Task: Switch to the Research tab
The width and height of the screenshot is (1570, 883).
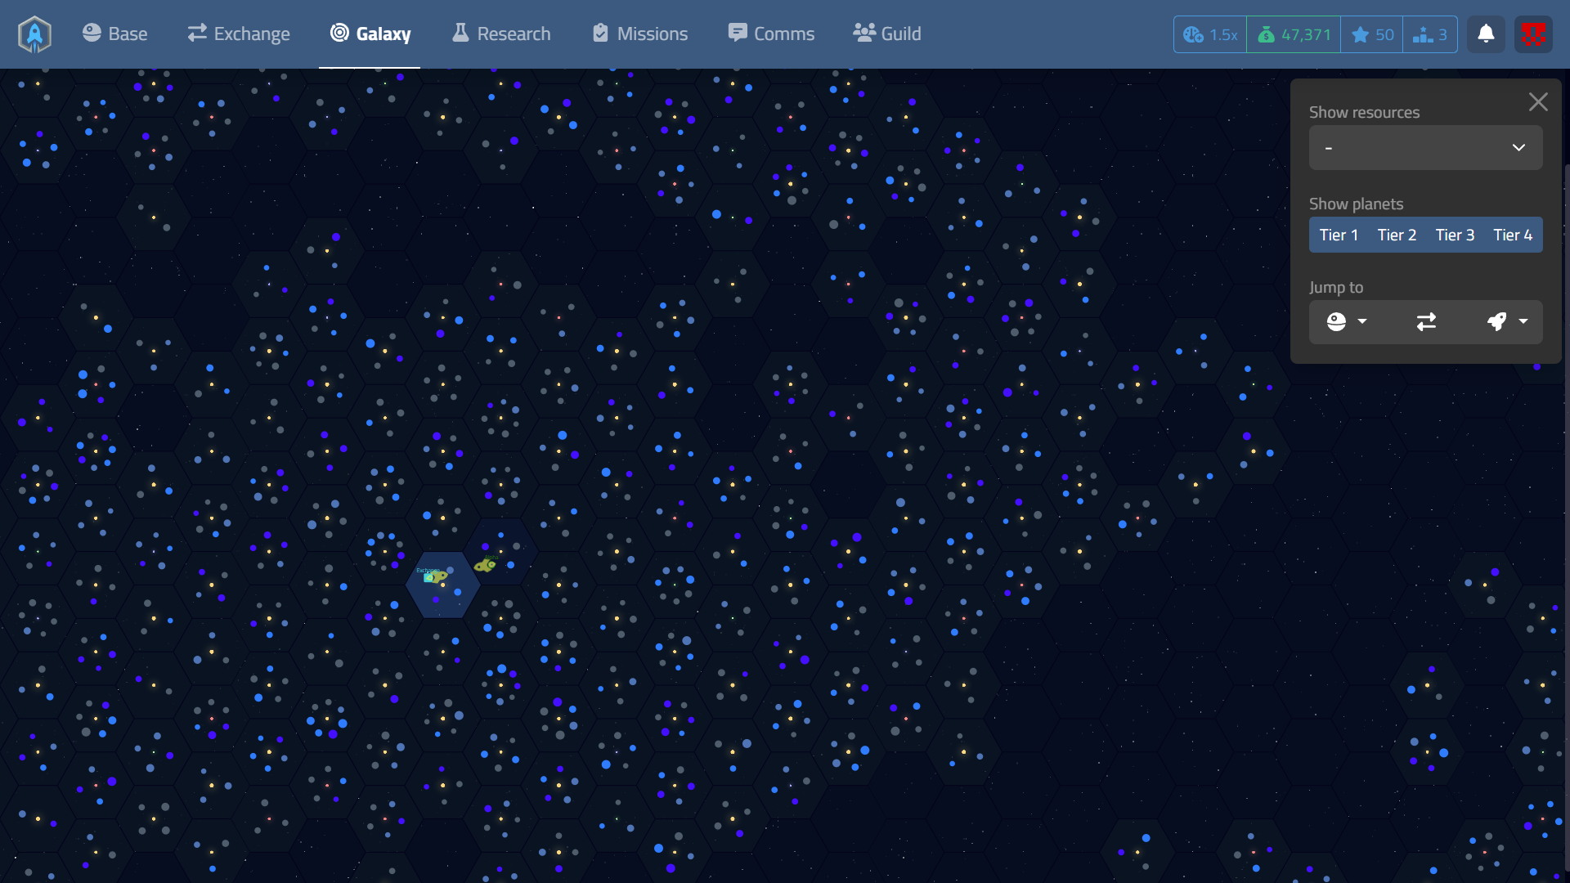Action: tap(501, 34)
